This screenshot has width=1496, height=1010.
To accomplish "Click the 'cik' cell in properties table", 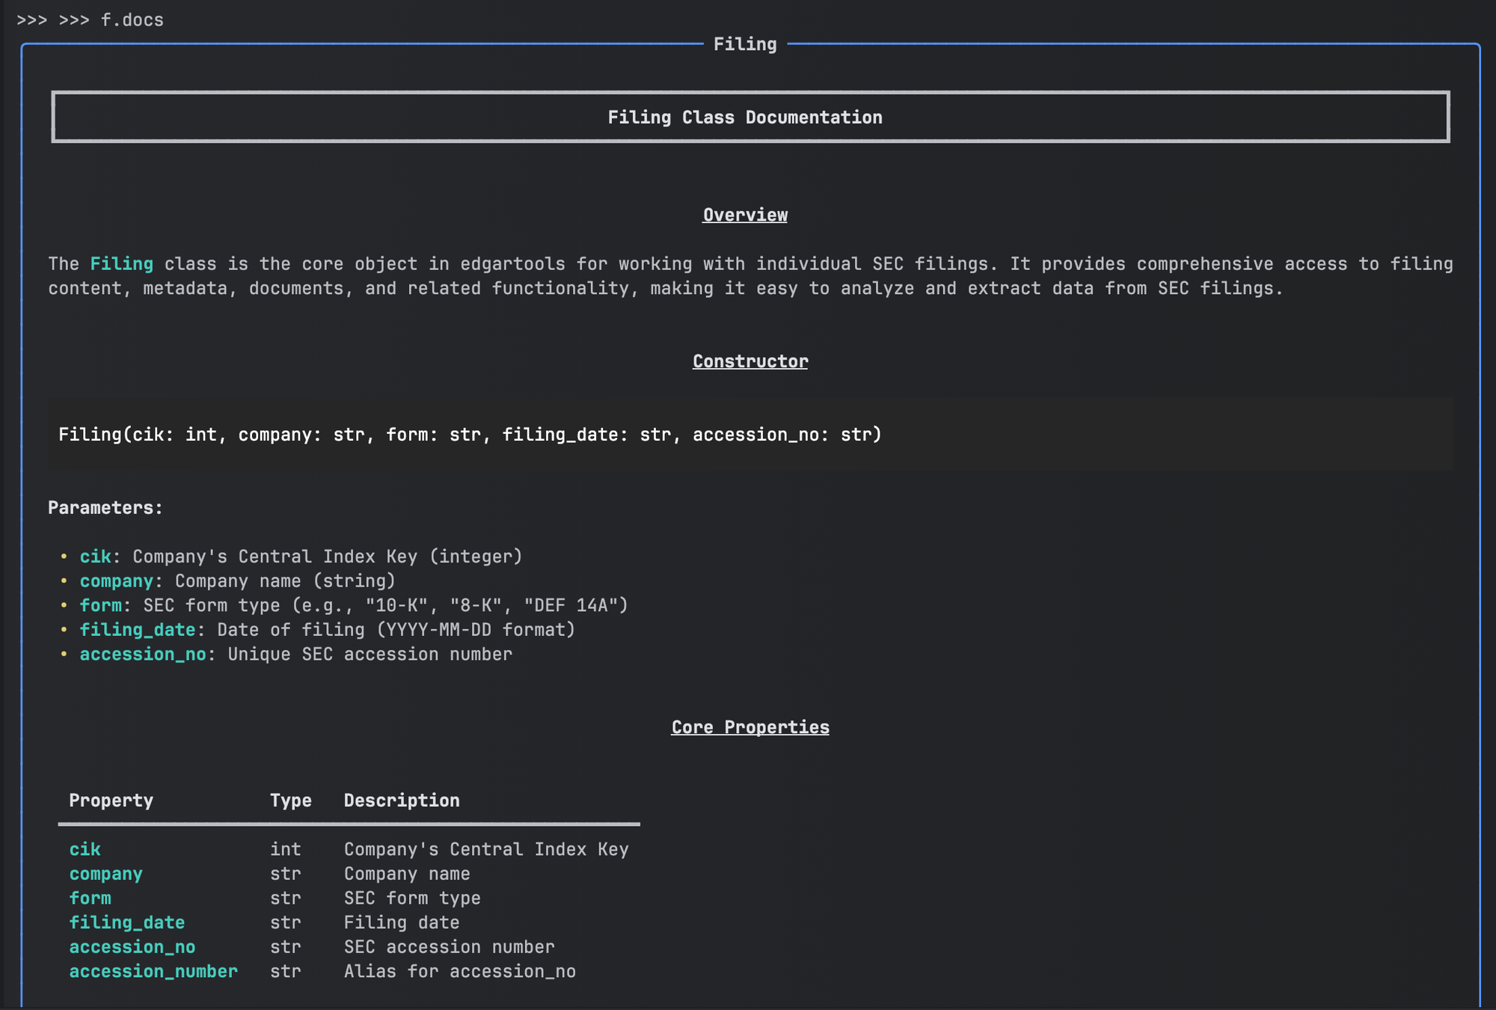I will point(85,849).
